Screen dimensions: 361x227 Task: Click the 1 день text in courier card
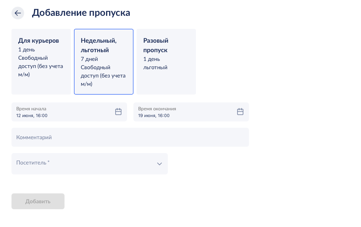click(x=27, y=49)
